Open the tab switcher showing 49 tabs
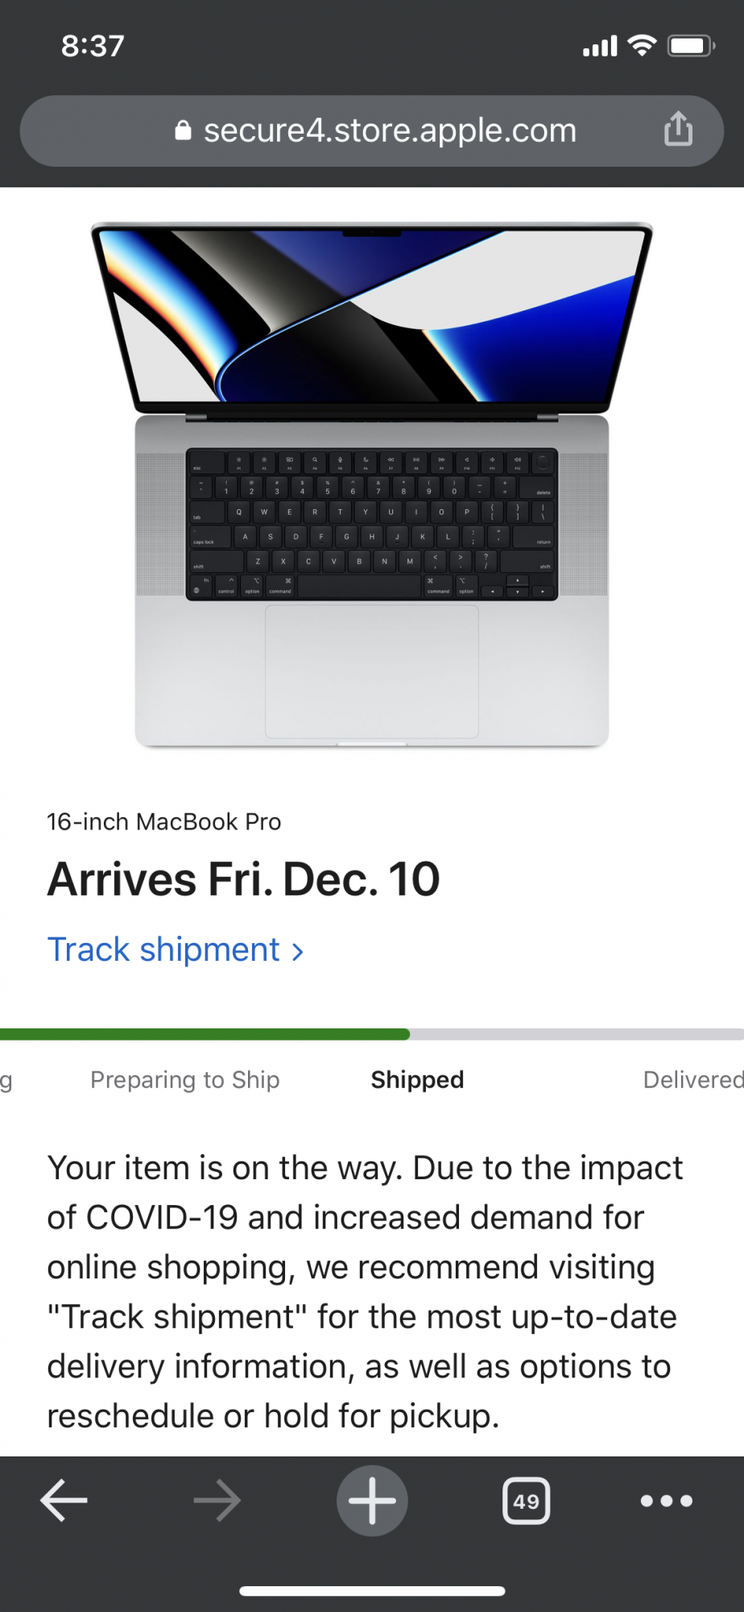744x1612 pixels. [527, 1501]
